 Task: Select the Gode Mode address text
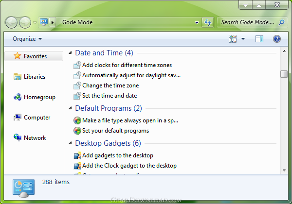77,22
